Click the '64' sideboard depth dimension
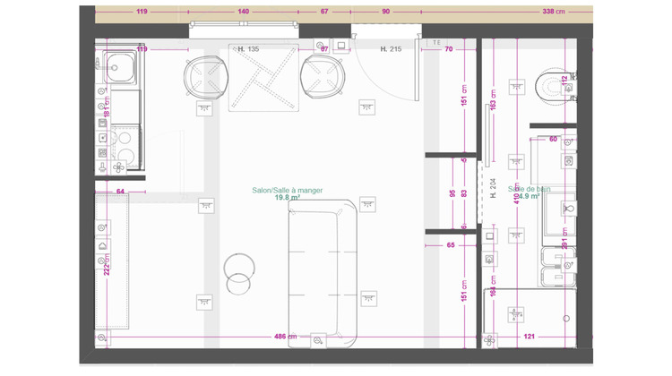The height and width of the screenshot is (376, 672). click(x=120, y=192)
